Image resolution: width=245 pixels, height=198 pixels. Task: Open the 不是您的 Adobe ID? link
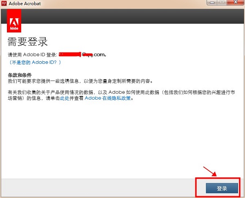(x=35, y=62)
